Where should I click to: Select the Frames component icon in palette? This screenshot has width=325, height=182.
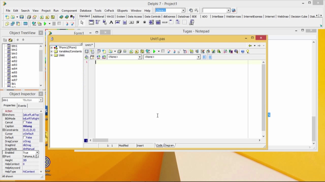91,22
